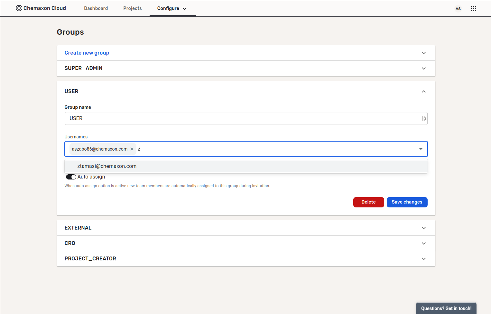Viewport: 491px width, 314px height.
Task: Click the Chemaxon Cloud logo icon
Action: coord(19,8)
